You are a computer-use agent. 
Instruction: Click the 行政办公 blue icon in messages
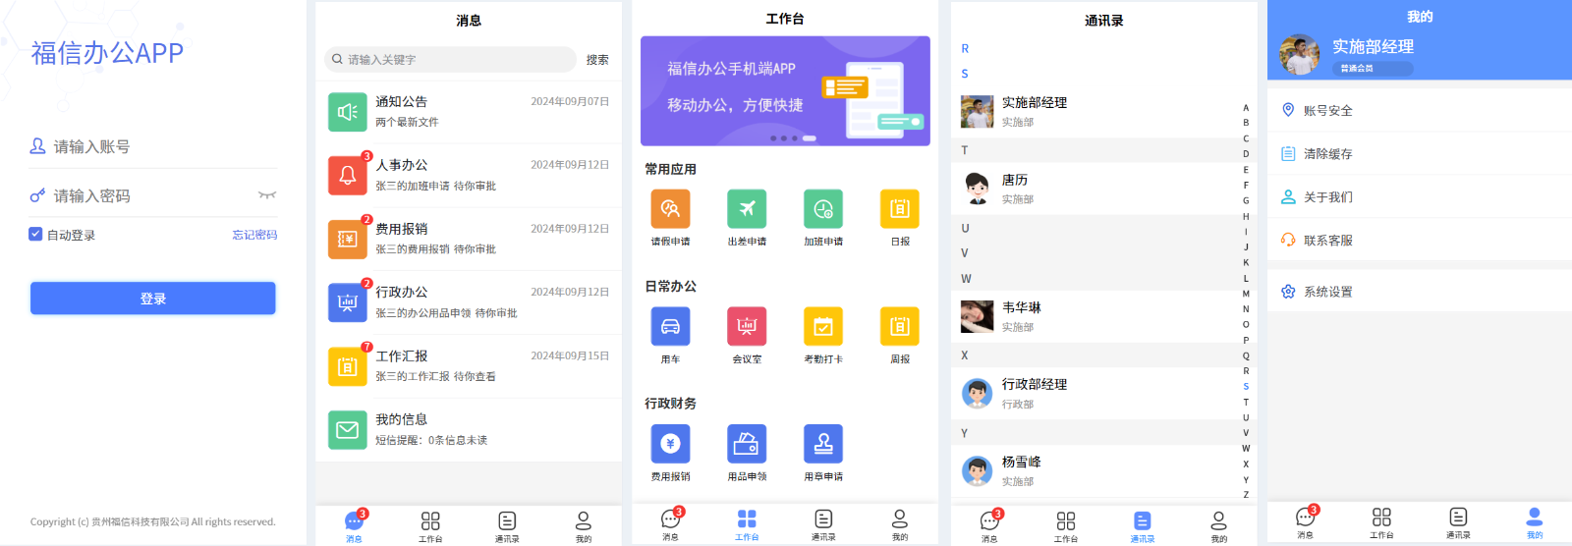pos(348,302)
